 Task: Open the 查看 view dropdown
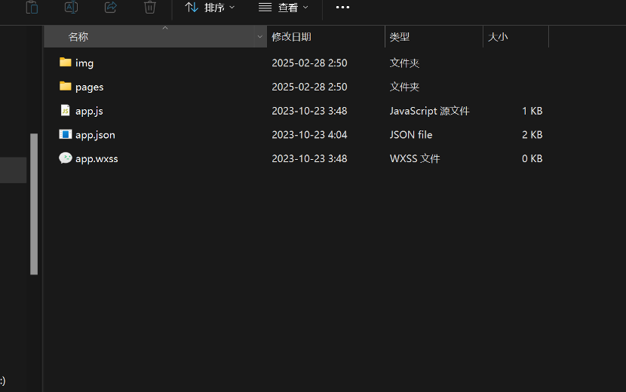point(283,8)
